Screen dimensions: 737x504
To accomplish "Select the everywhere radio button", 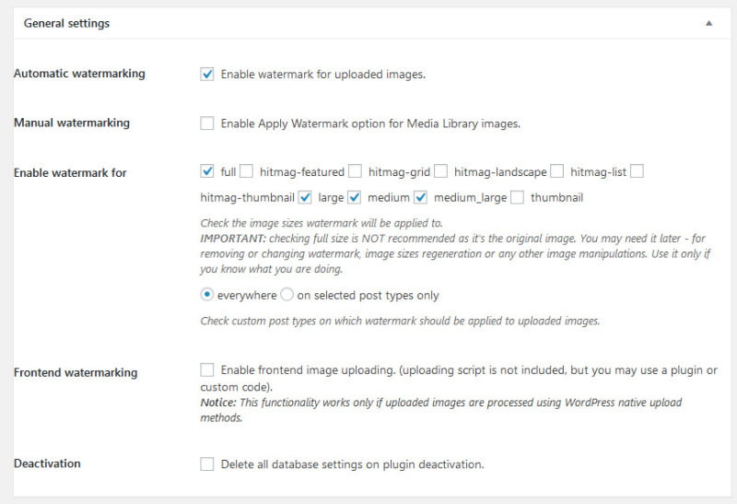I will click(x=207, y=296).
